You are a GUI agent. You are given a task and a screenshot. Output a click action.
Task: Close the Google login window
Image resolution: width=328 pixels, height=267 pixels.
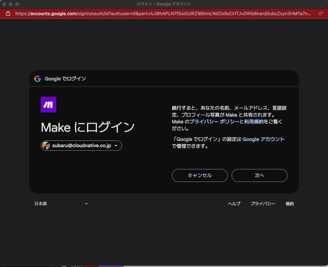click(4, 4)
